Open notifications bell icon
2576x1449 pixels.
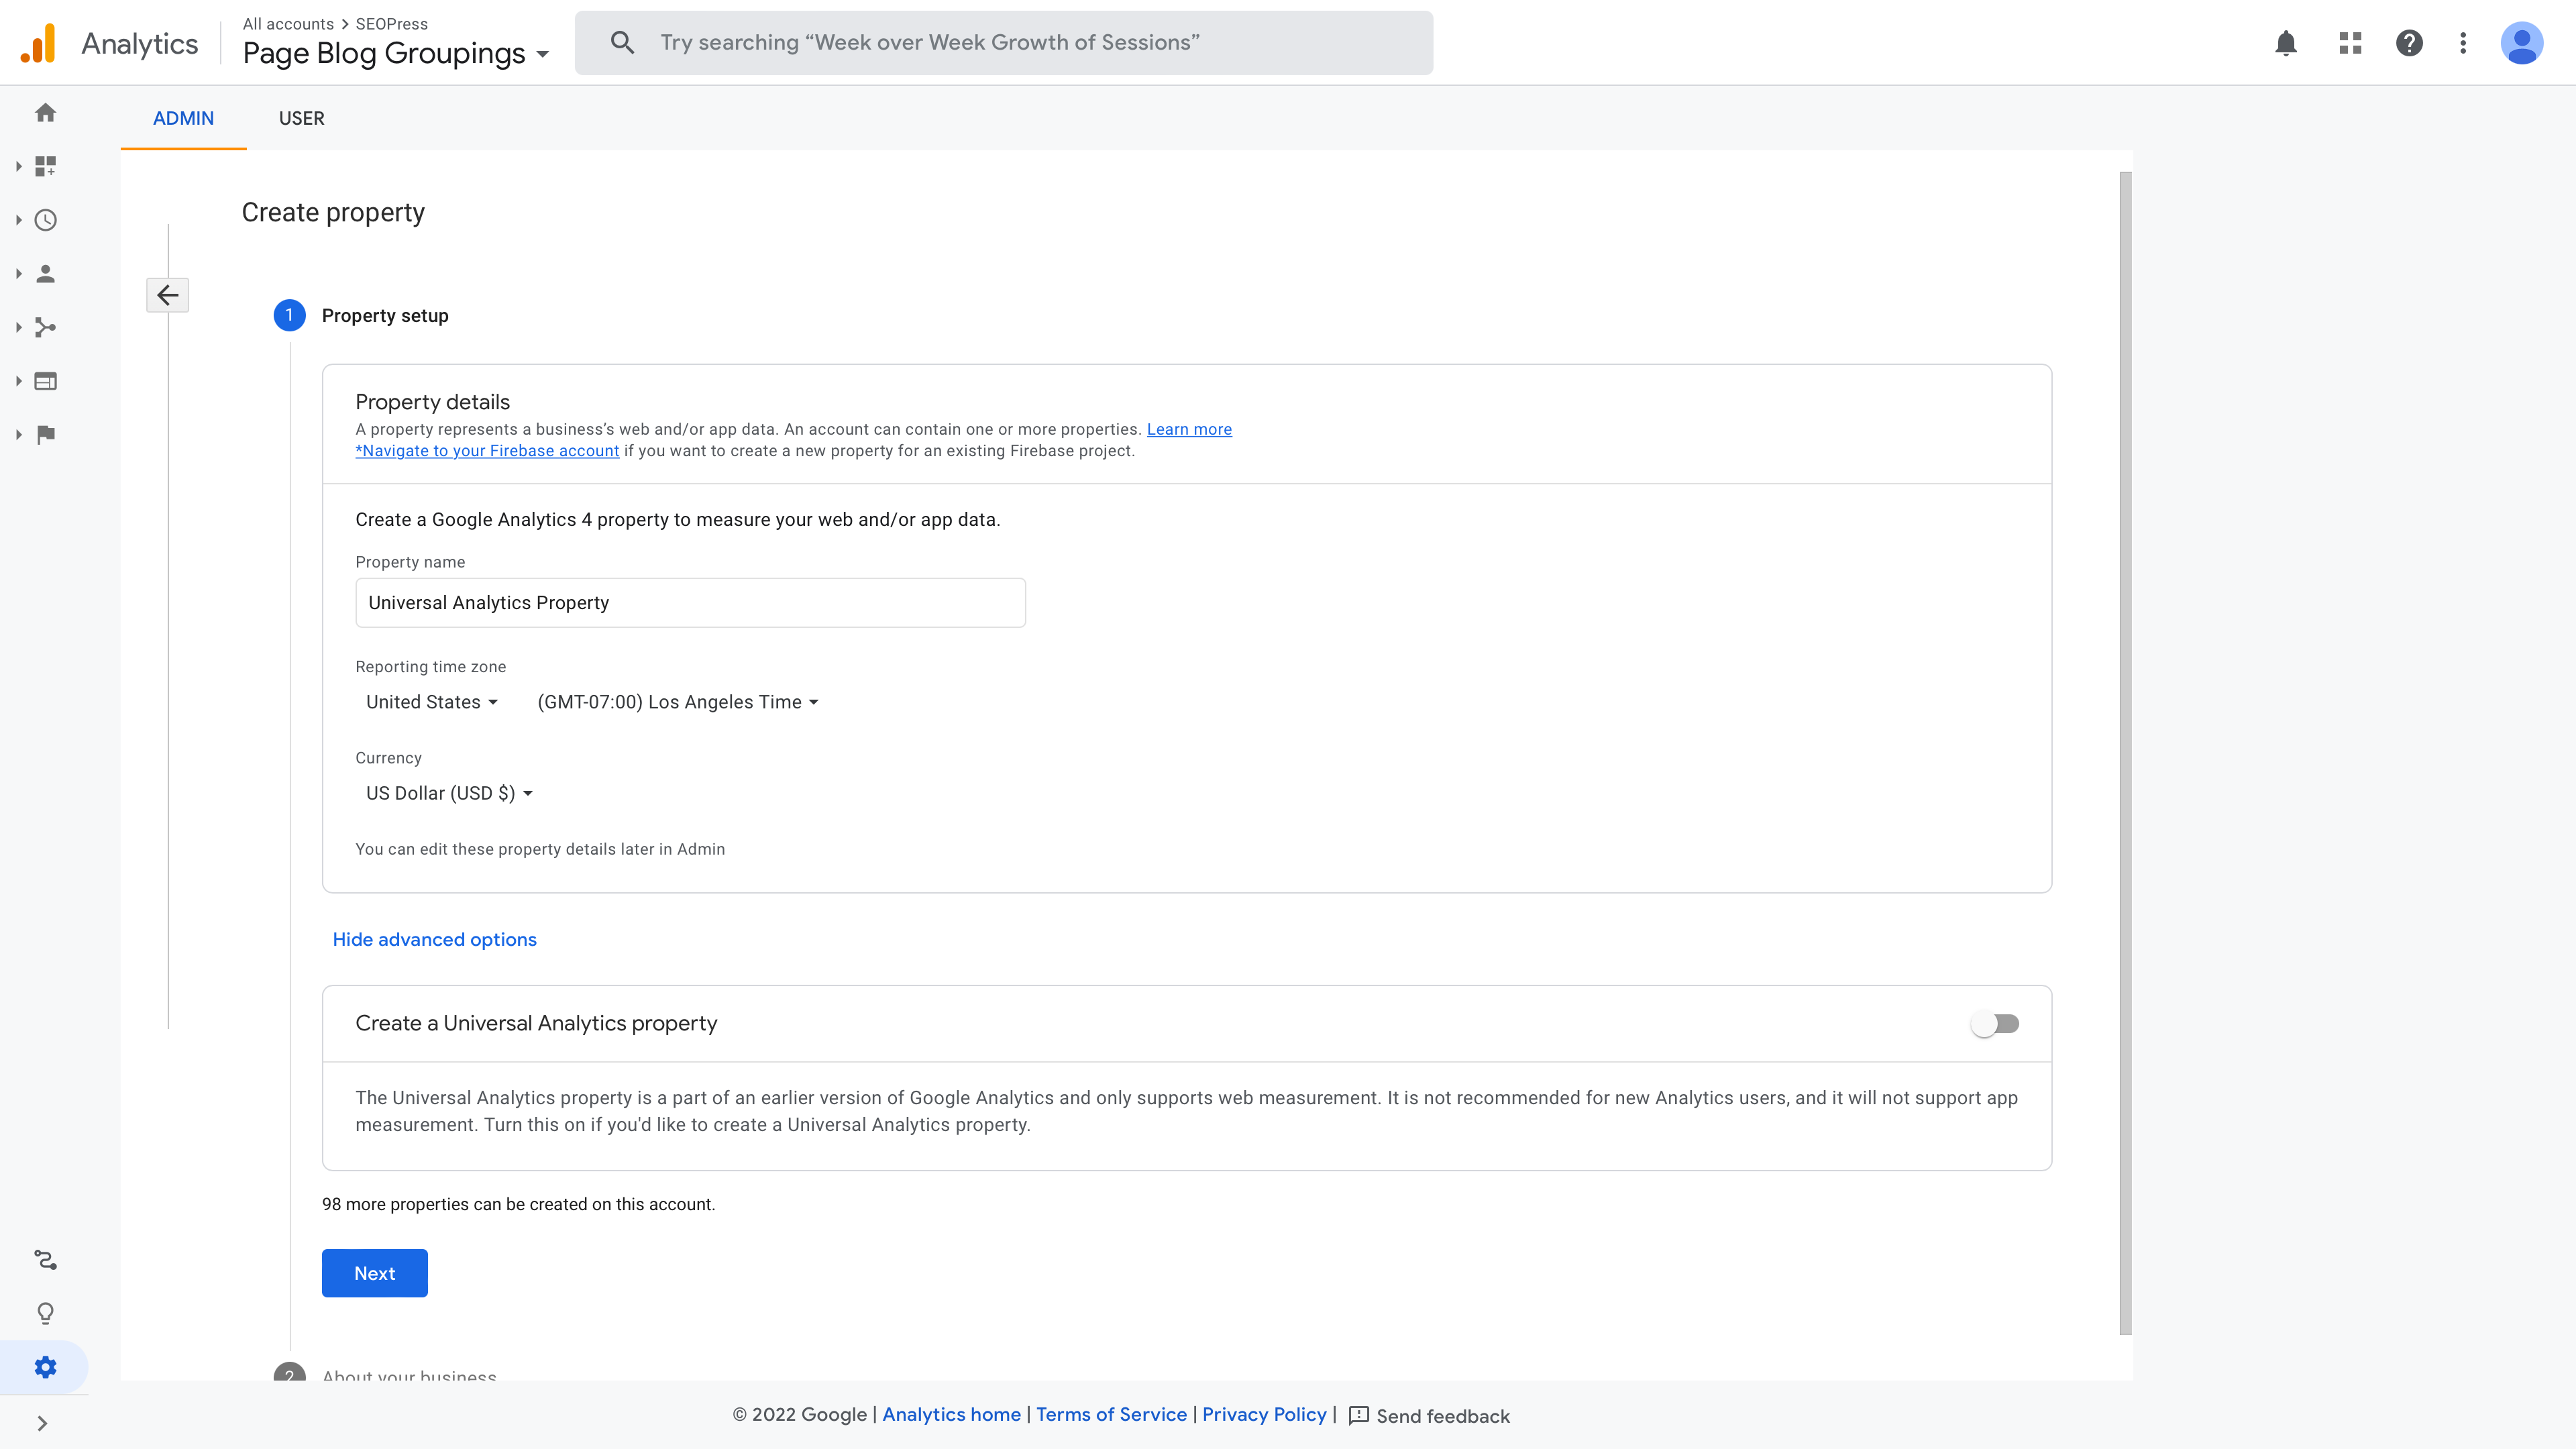point(2286,43)
